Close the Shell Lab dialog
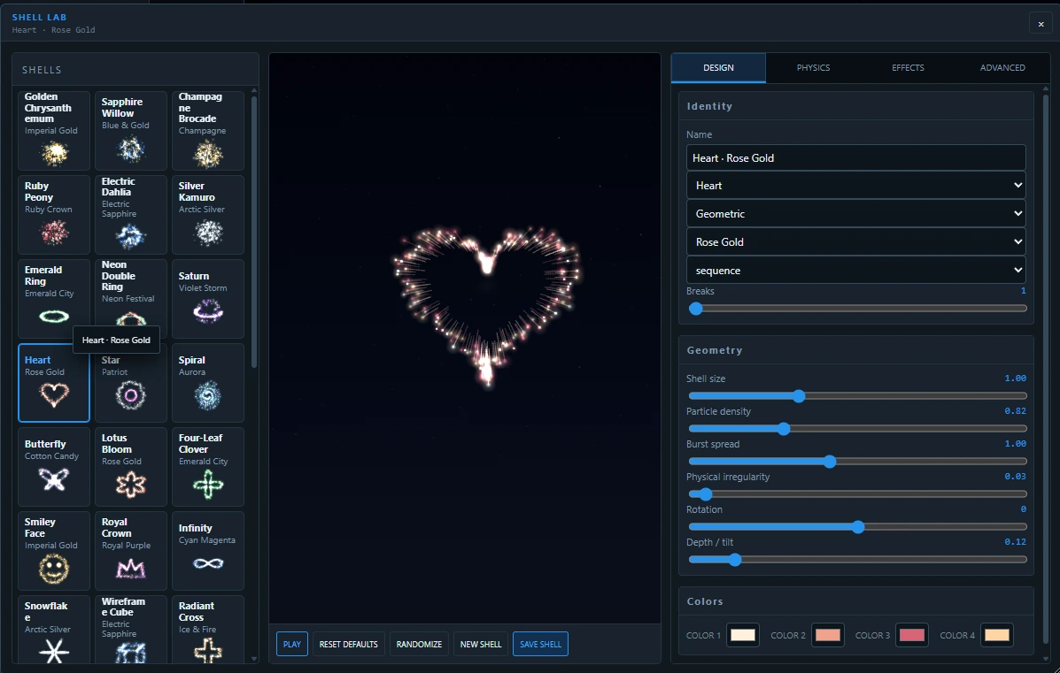1060x673 pixels. (1041, 24)
